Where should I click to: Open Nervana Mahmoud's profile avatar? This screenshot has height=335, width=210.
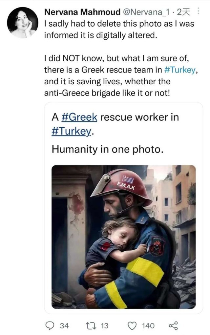pyautogui.click(x=23, y=22)
